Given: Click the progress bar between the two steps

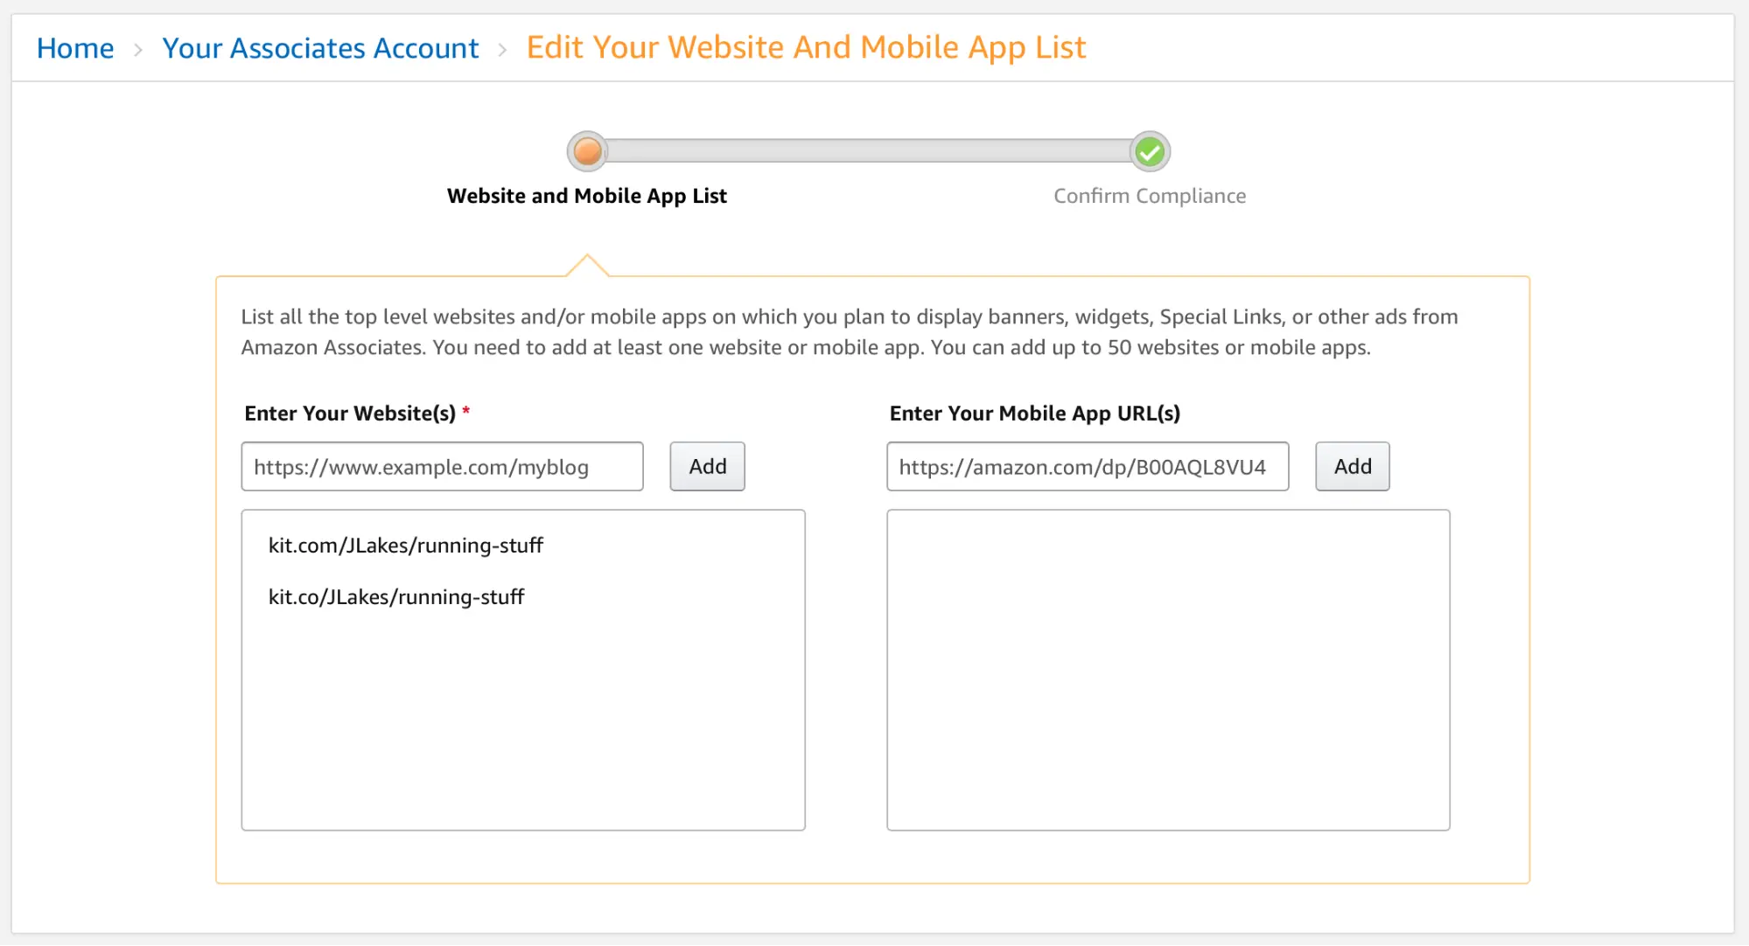Looking at the screenshot, I should [868, 150].
